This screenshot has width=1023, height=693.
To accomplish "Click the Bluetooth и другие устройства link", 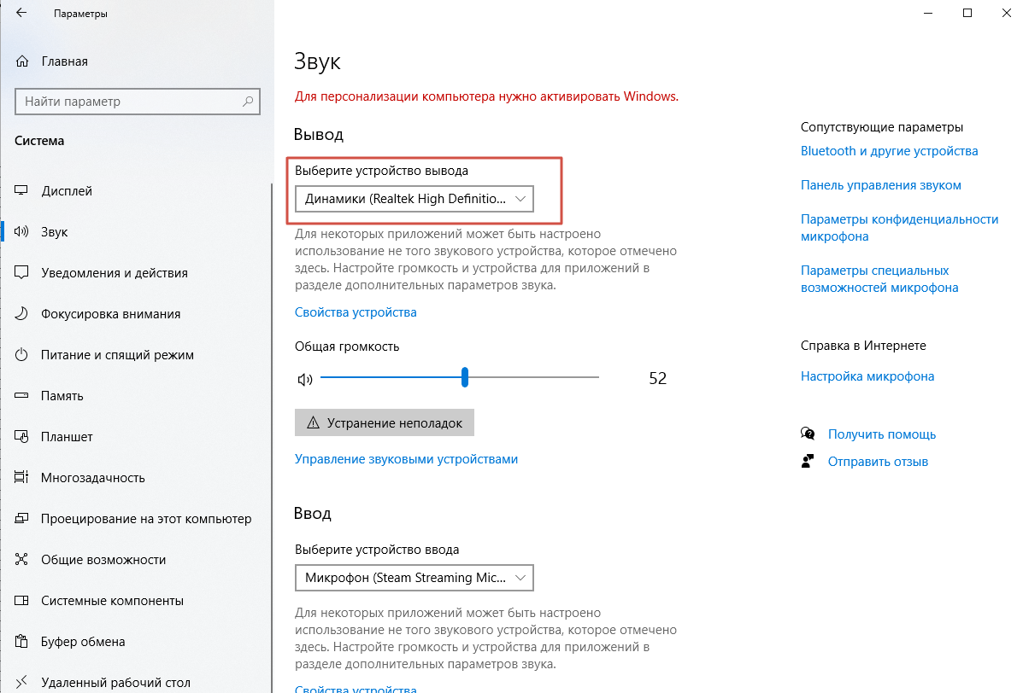I will pyautogui.click(x=889, y=151).
